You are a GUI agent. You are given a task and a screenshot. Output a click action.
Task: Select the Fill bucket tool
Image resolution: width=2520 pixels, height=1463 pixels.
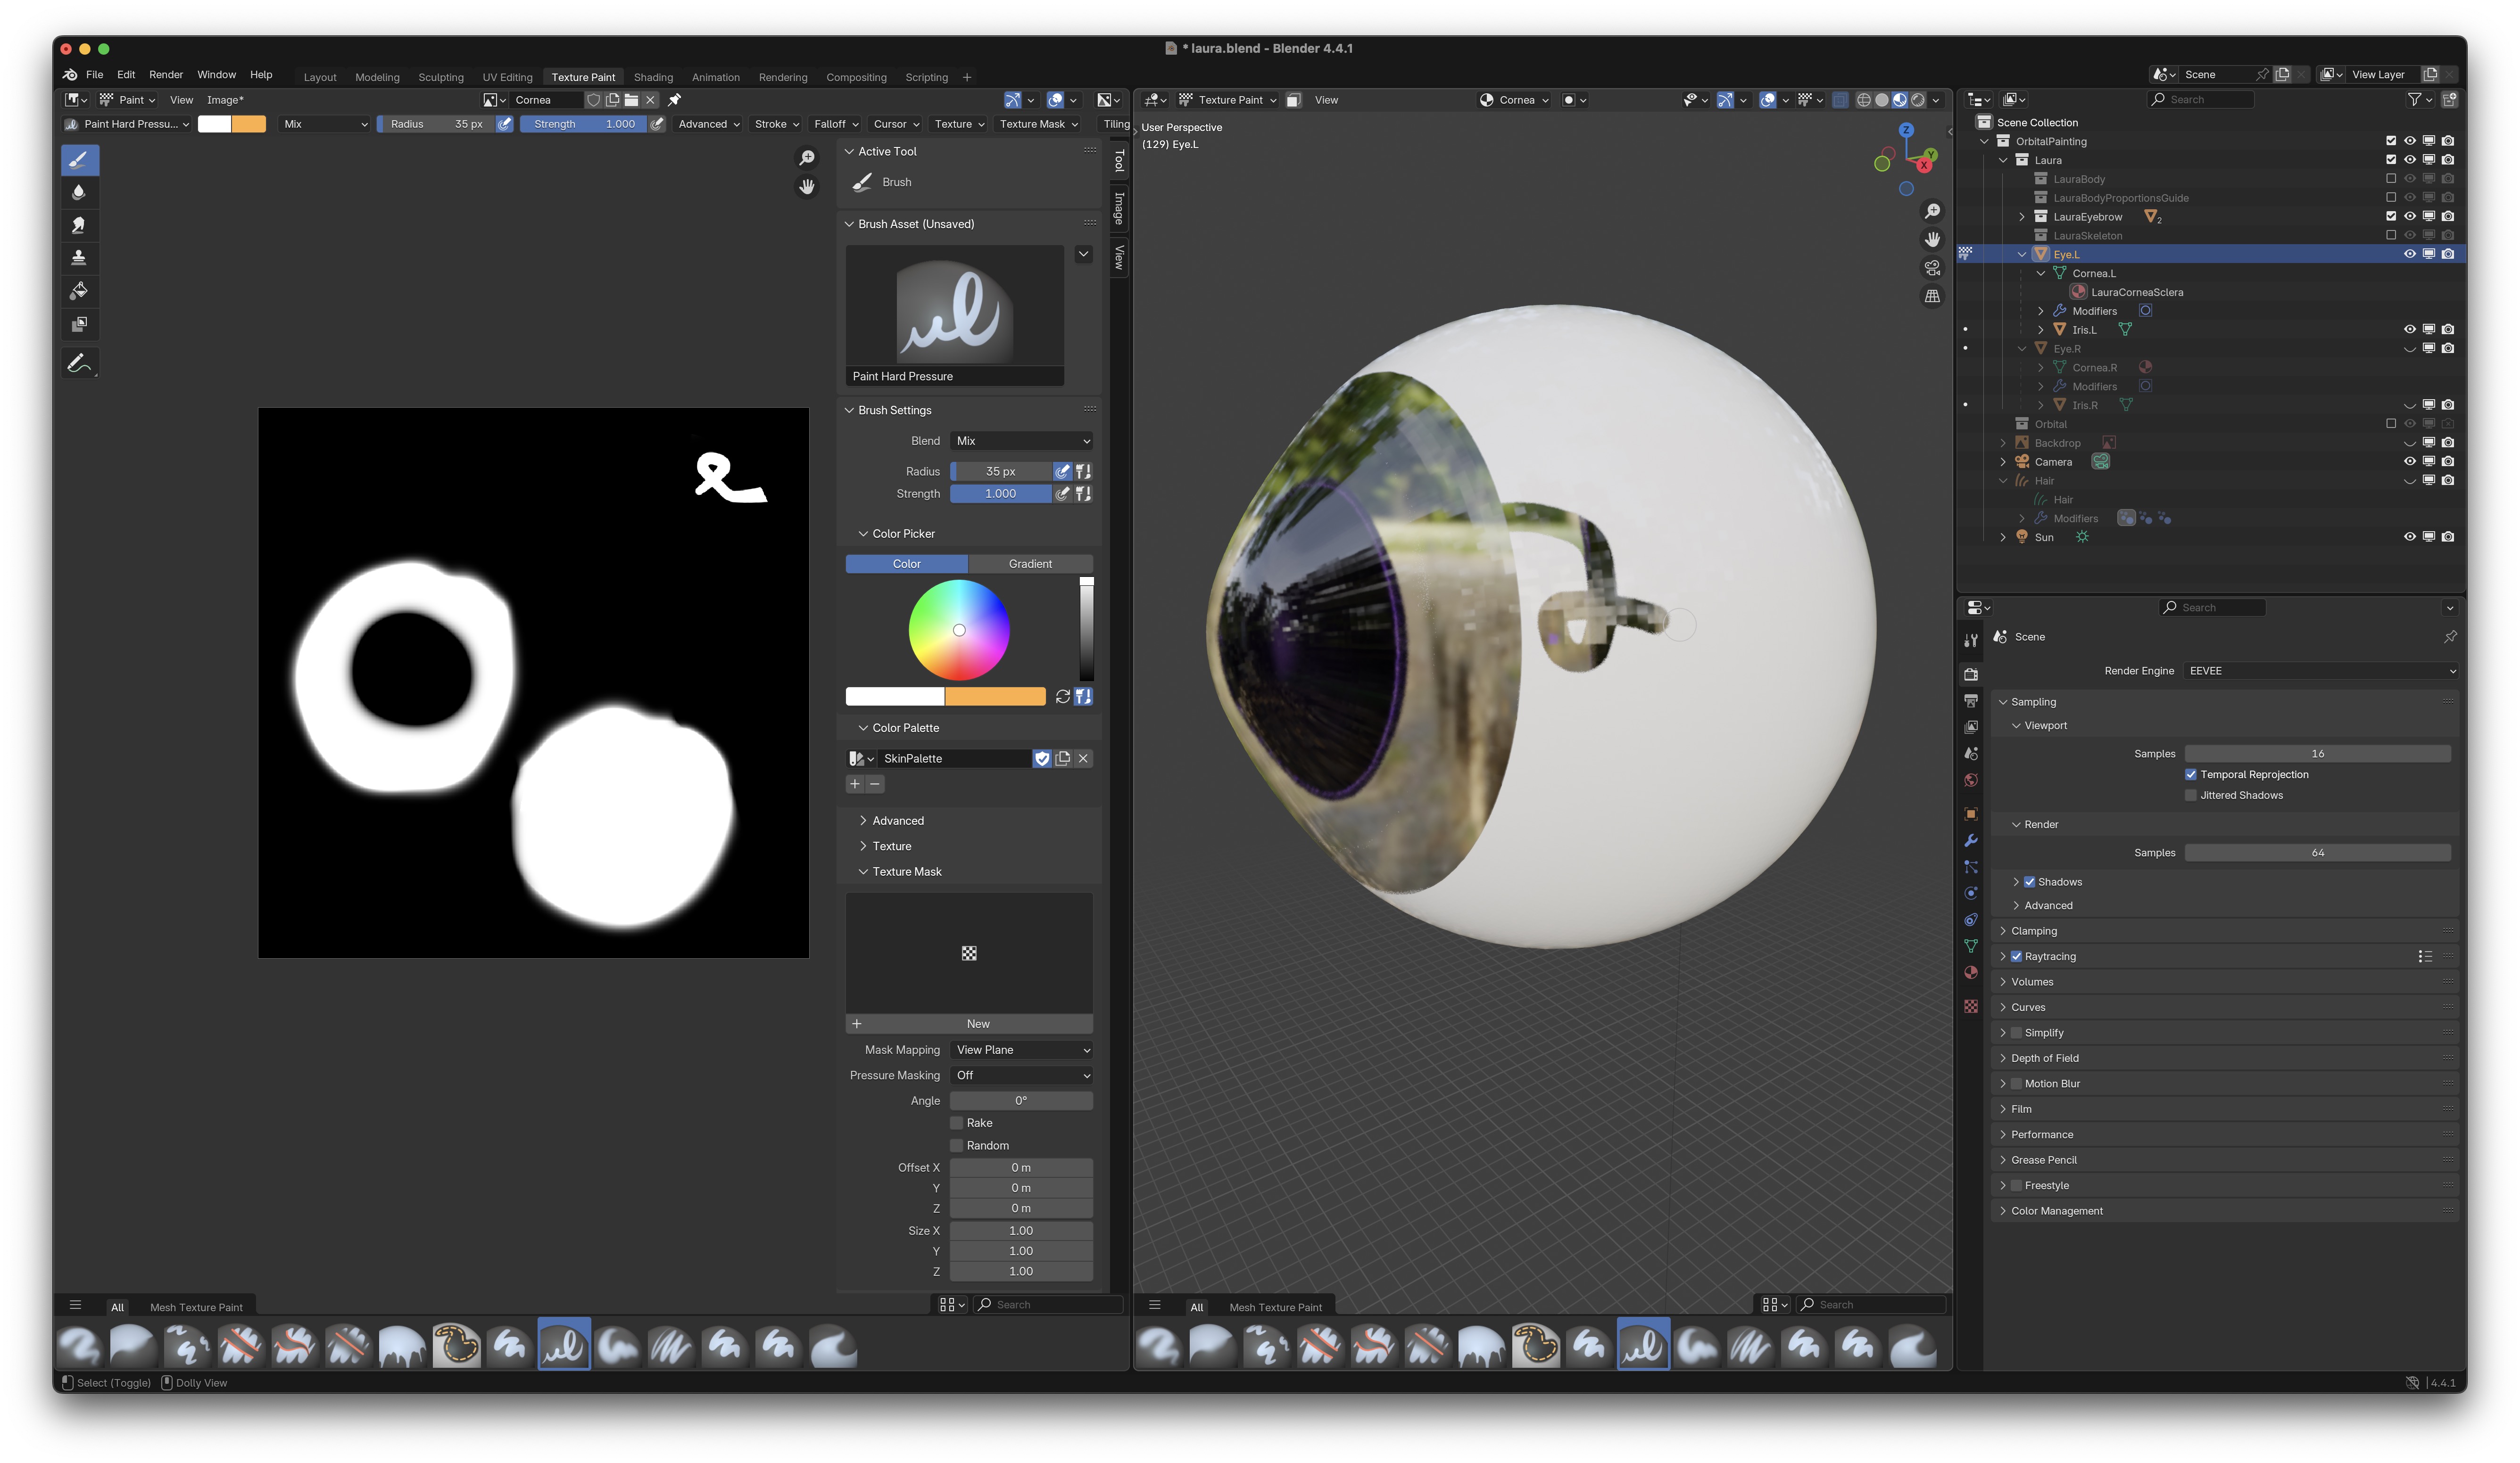pos(79,292)
